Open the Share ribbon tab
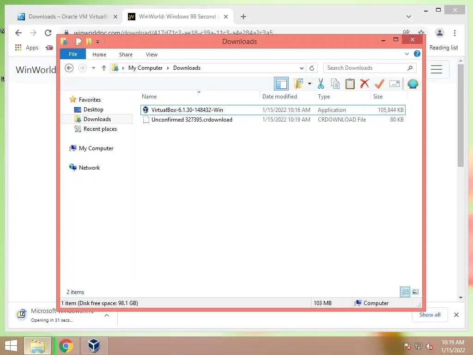 point(126,55)
